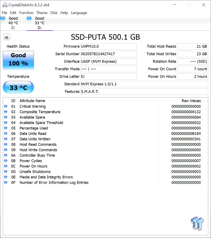Minimize the CrystalDiskInfo window
The width and height of the screenshot is (211, 238).
coord(174,5)
